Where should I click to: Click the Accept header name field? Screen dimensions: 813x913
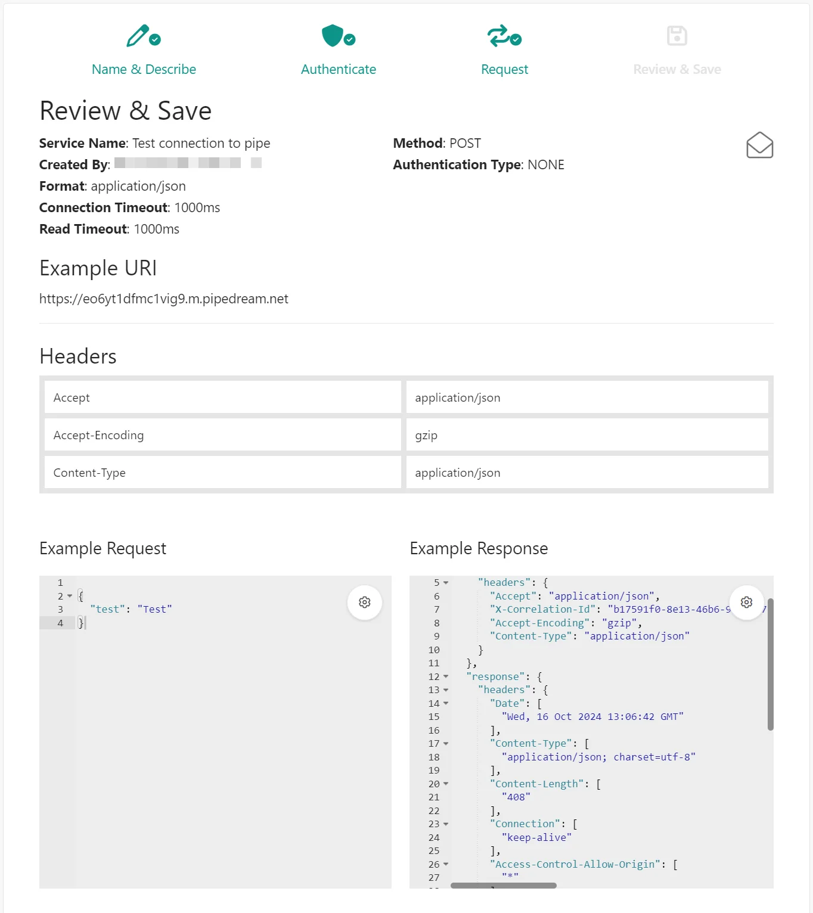pyautogui.click(x=222, y=397)
